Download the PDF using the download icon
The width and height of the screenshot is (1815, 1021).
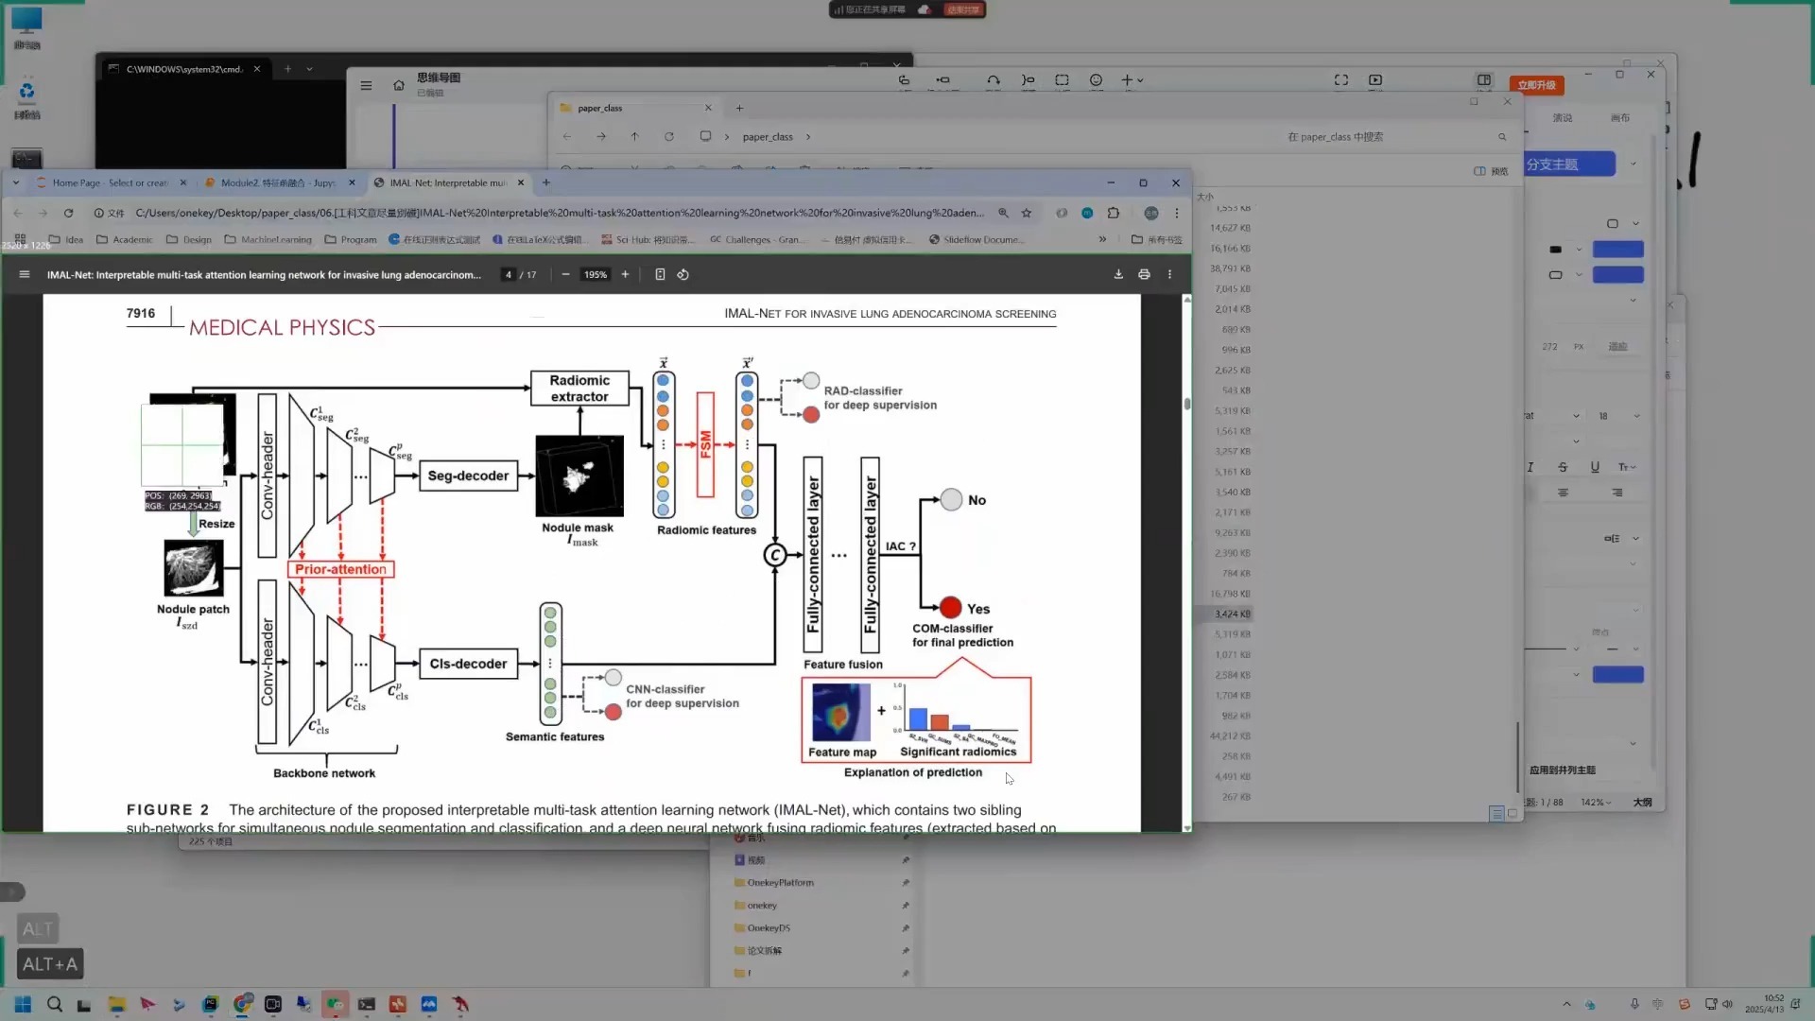pyautogui.click(x=1118, y=275)
